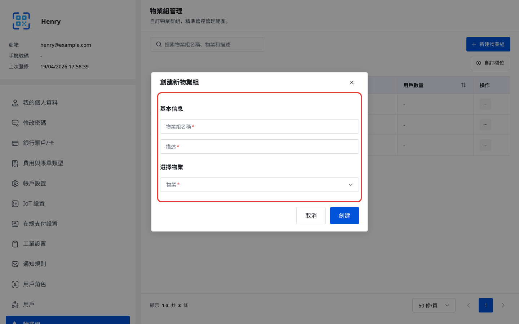
Task: Close the 創建新物業組 dialog
Action: [x=352, y=82]
